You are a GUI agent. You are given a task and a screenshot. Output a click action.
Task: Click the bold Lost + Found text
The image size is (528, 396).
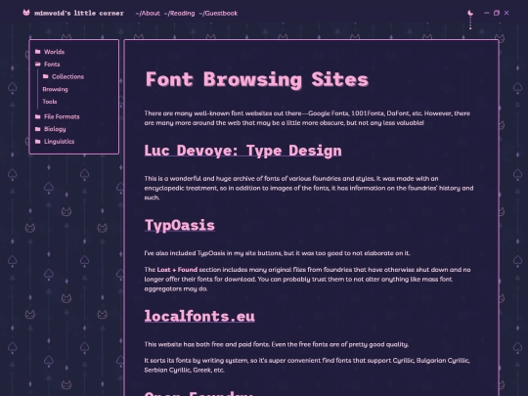click(x=177, y=270)
